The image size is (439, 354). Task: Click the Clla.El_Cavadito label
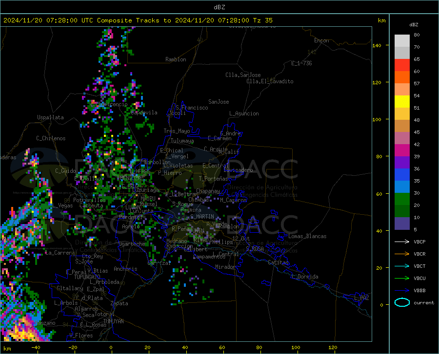(x=270, y=81)
